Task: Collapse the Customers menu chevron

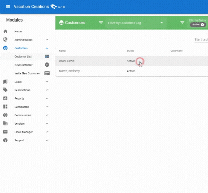Action: coord(47,48)
